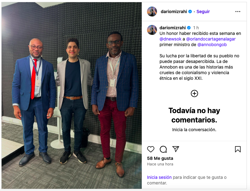Open the three-dot more options menu
The height and width of the screenshot is (191, 250).
click(x=238, y=12)
